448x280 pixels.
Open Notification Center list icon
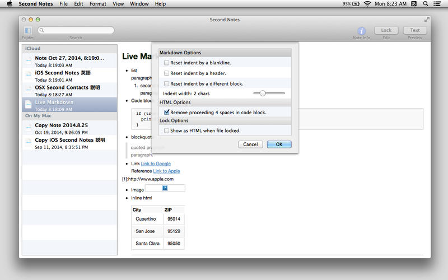pos(437,4)
